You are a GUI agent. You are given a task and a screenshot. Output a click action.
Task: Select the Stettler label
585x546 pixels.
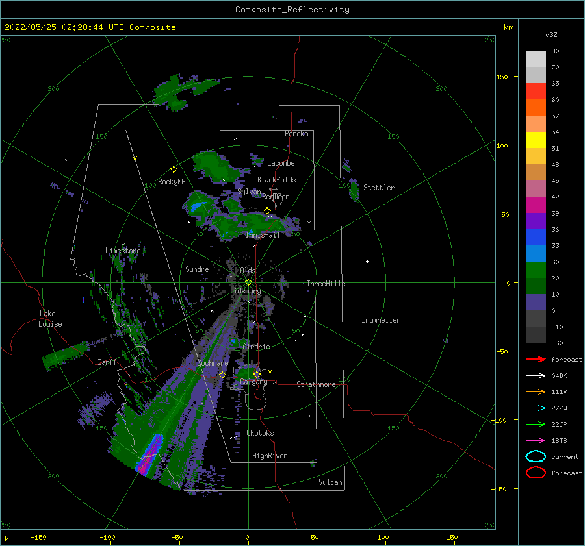379,188
